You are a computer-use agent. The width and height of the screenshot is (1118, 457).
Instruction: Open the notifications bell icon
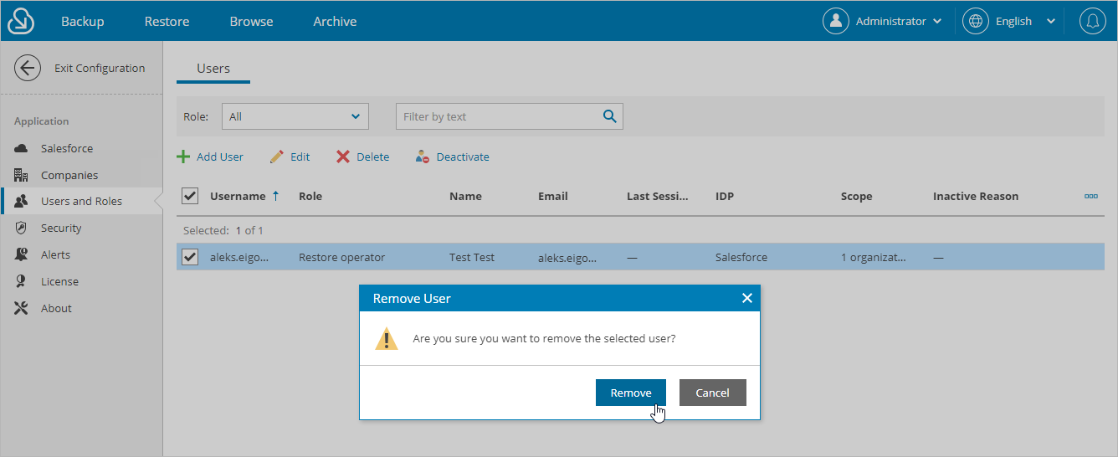click(1092, 21)
